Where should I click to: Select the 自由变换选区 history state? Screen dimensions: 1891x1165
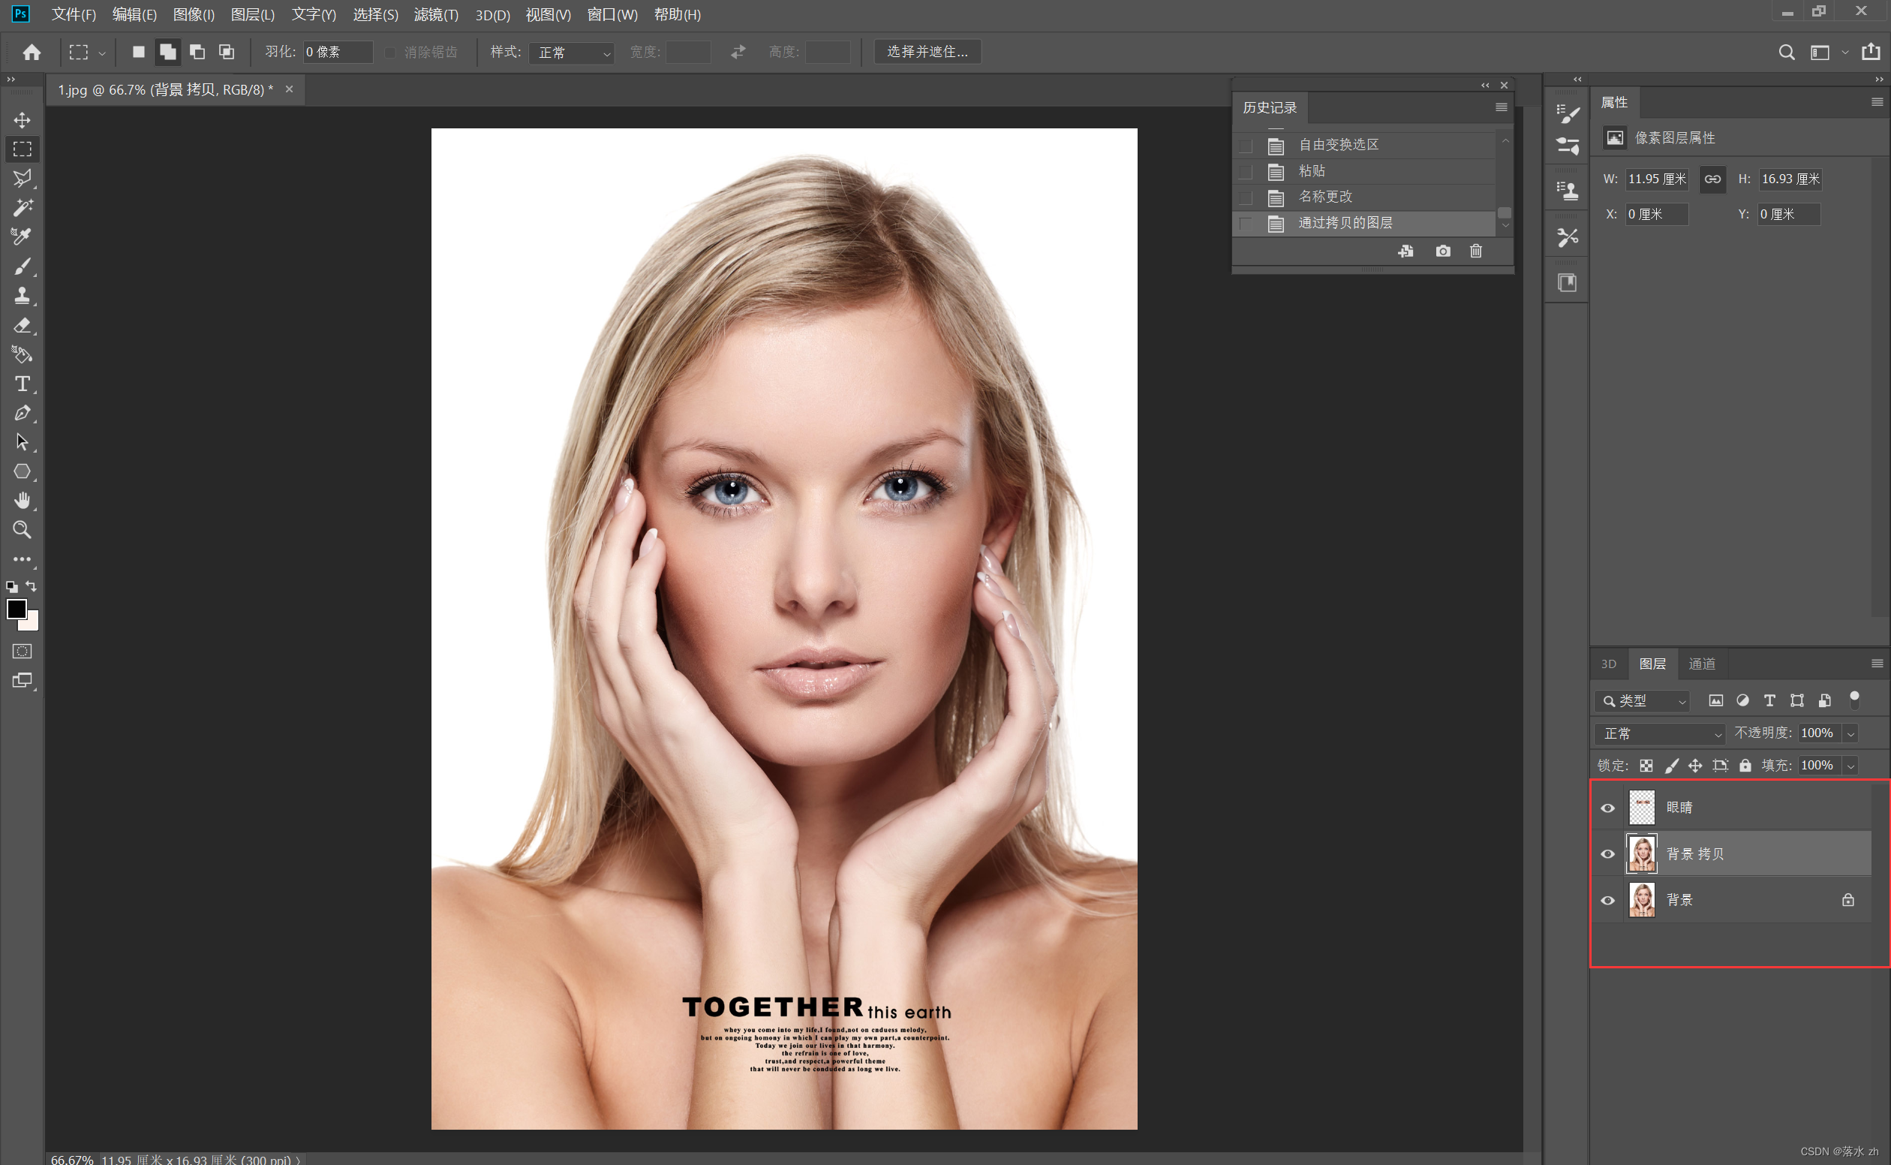1338,145
